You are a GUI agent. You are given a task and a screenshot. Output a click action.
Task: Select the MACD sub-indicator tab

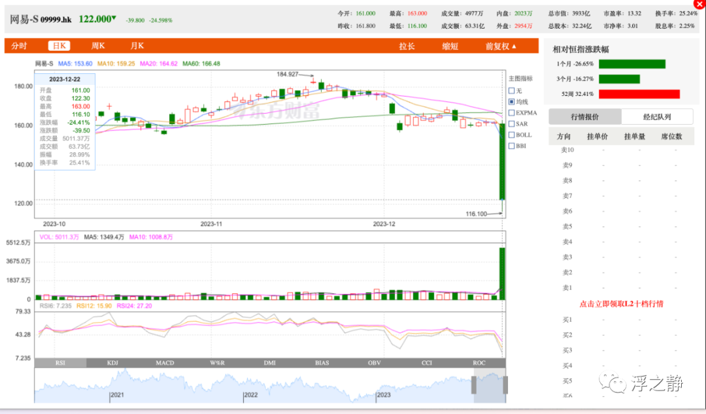coord(165,362)
